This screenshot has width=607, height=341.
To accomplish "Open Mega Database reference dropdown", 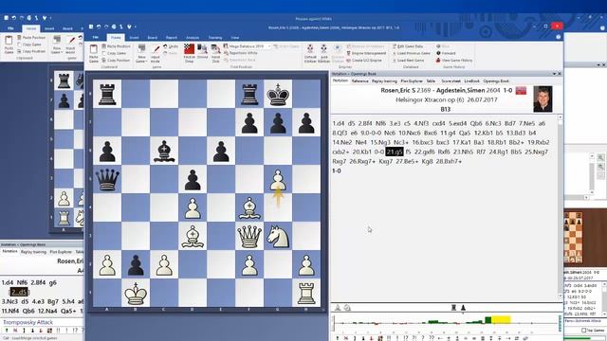I will [269, 46].
